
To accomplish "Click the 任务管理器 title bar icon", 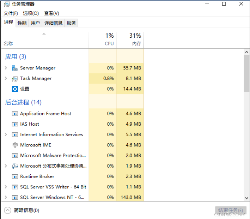I will click(x=7, y=4).
